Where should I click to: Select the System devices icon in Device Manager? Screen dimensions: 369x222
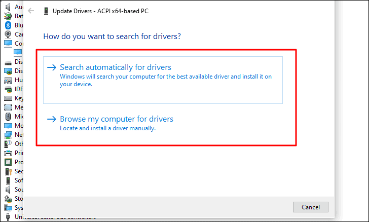pyautogui.click(x=8, y=208)
